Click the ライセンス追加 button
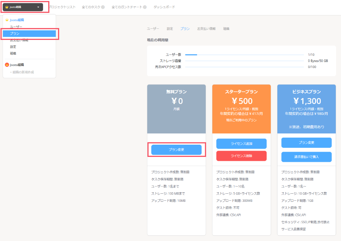 tap(241, 144)
